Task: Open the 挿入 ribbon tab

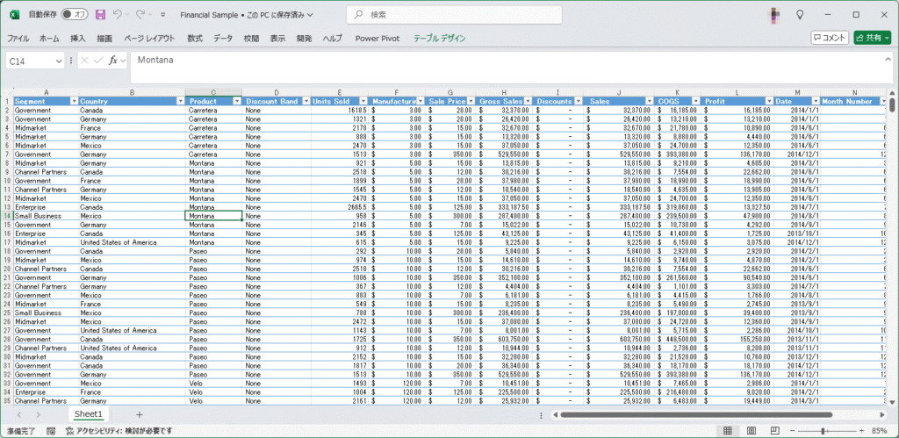Action: tap(78, 39)
